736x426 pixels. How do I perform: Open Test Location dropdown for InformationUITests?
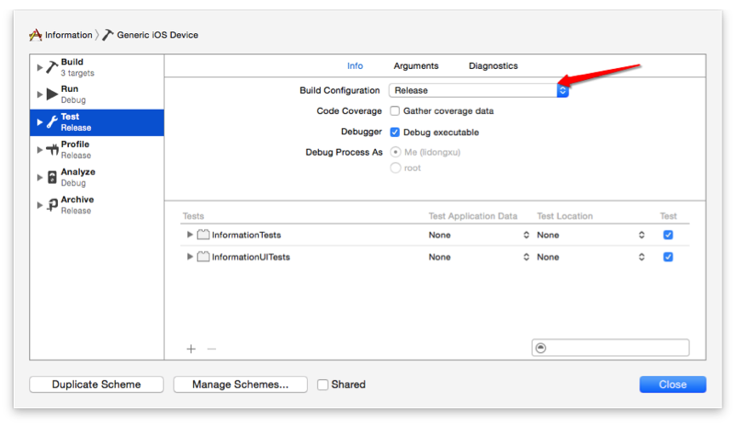[591, 257]
